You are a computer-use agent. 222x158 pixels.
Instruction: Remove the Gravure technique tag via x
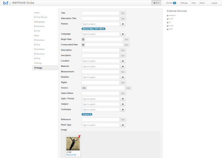pos(90,114)
